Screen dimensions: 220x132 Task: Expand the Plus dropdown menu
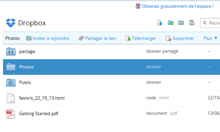coord(211,38)
